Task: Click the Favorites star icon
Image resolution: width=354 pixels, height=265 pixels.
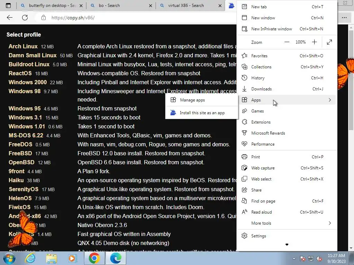Action: pyautogui.click(x=244, y=56)
